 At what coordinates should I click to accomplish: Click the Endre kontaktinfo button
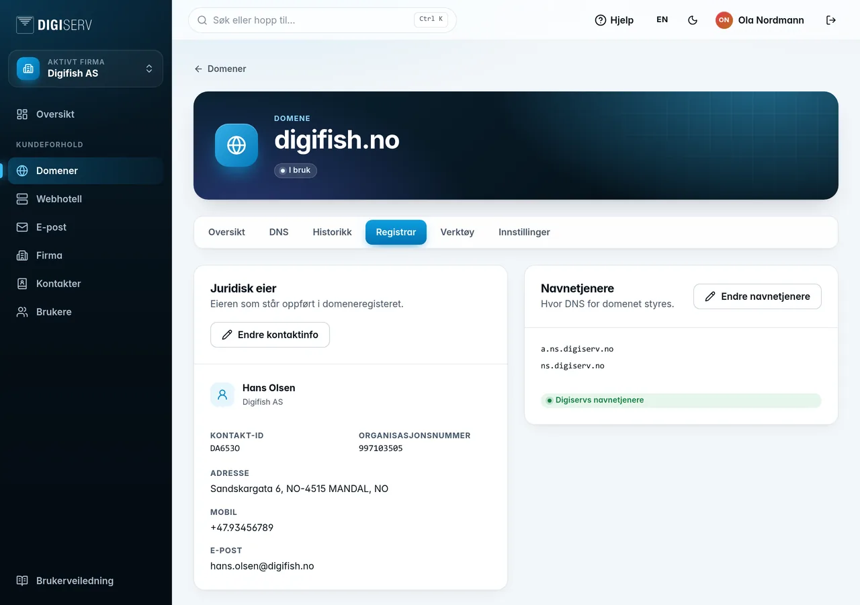pos(270,335)
